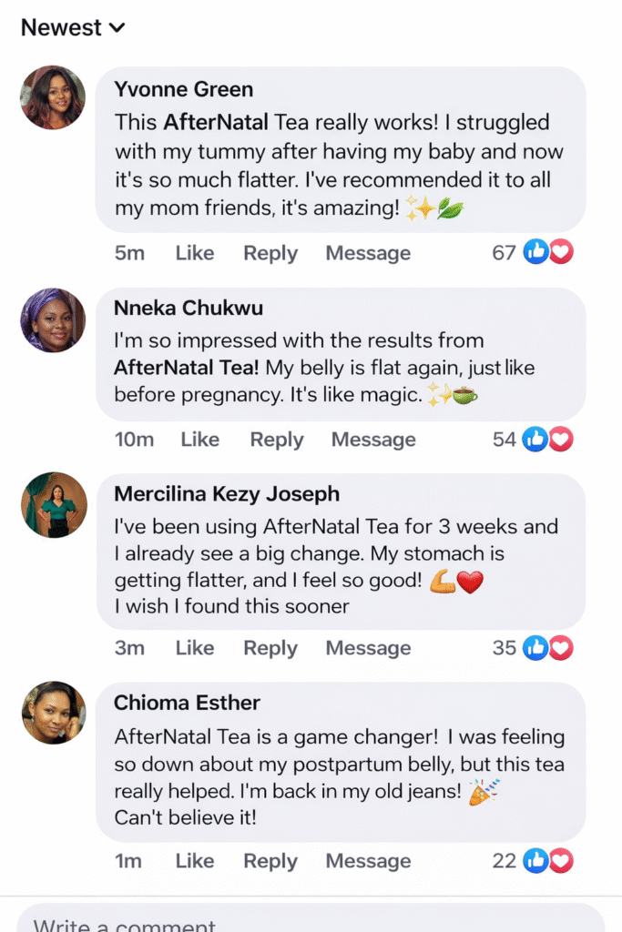
Task: Open the Chioma Esther name link
Action: point(187,703)
